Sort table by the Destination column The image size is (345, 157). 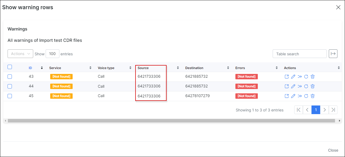pyautogui.click(x=194, y=68)
